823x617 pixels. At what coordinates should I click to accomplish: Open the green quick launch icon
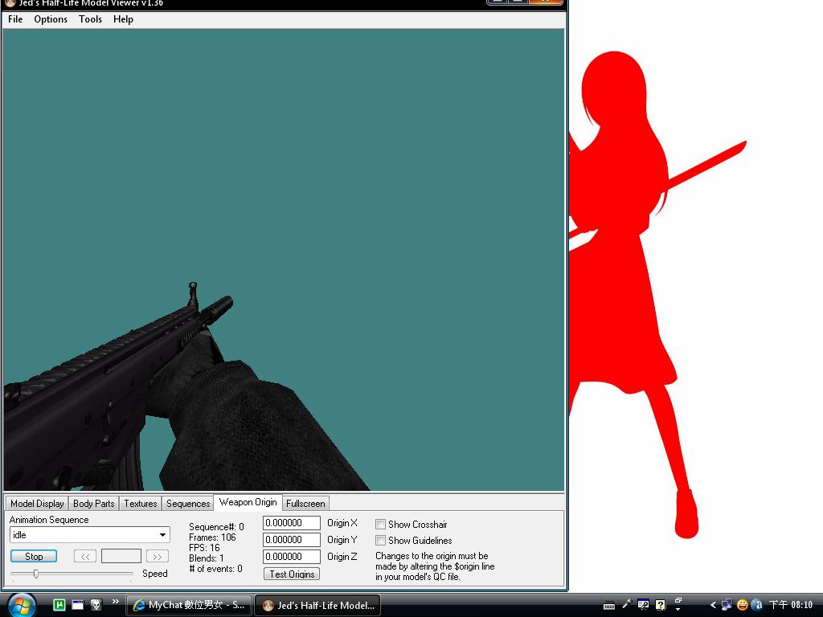pyautogui.click(x=59, y=605)
